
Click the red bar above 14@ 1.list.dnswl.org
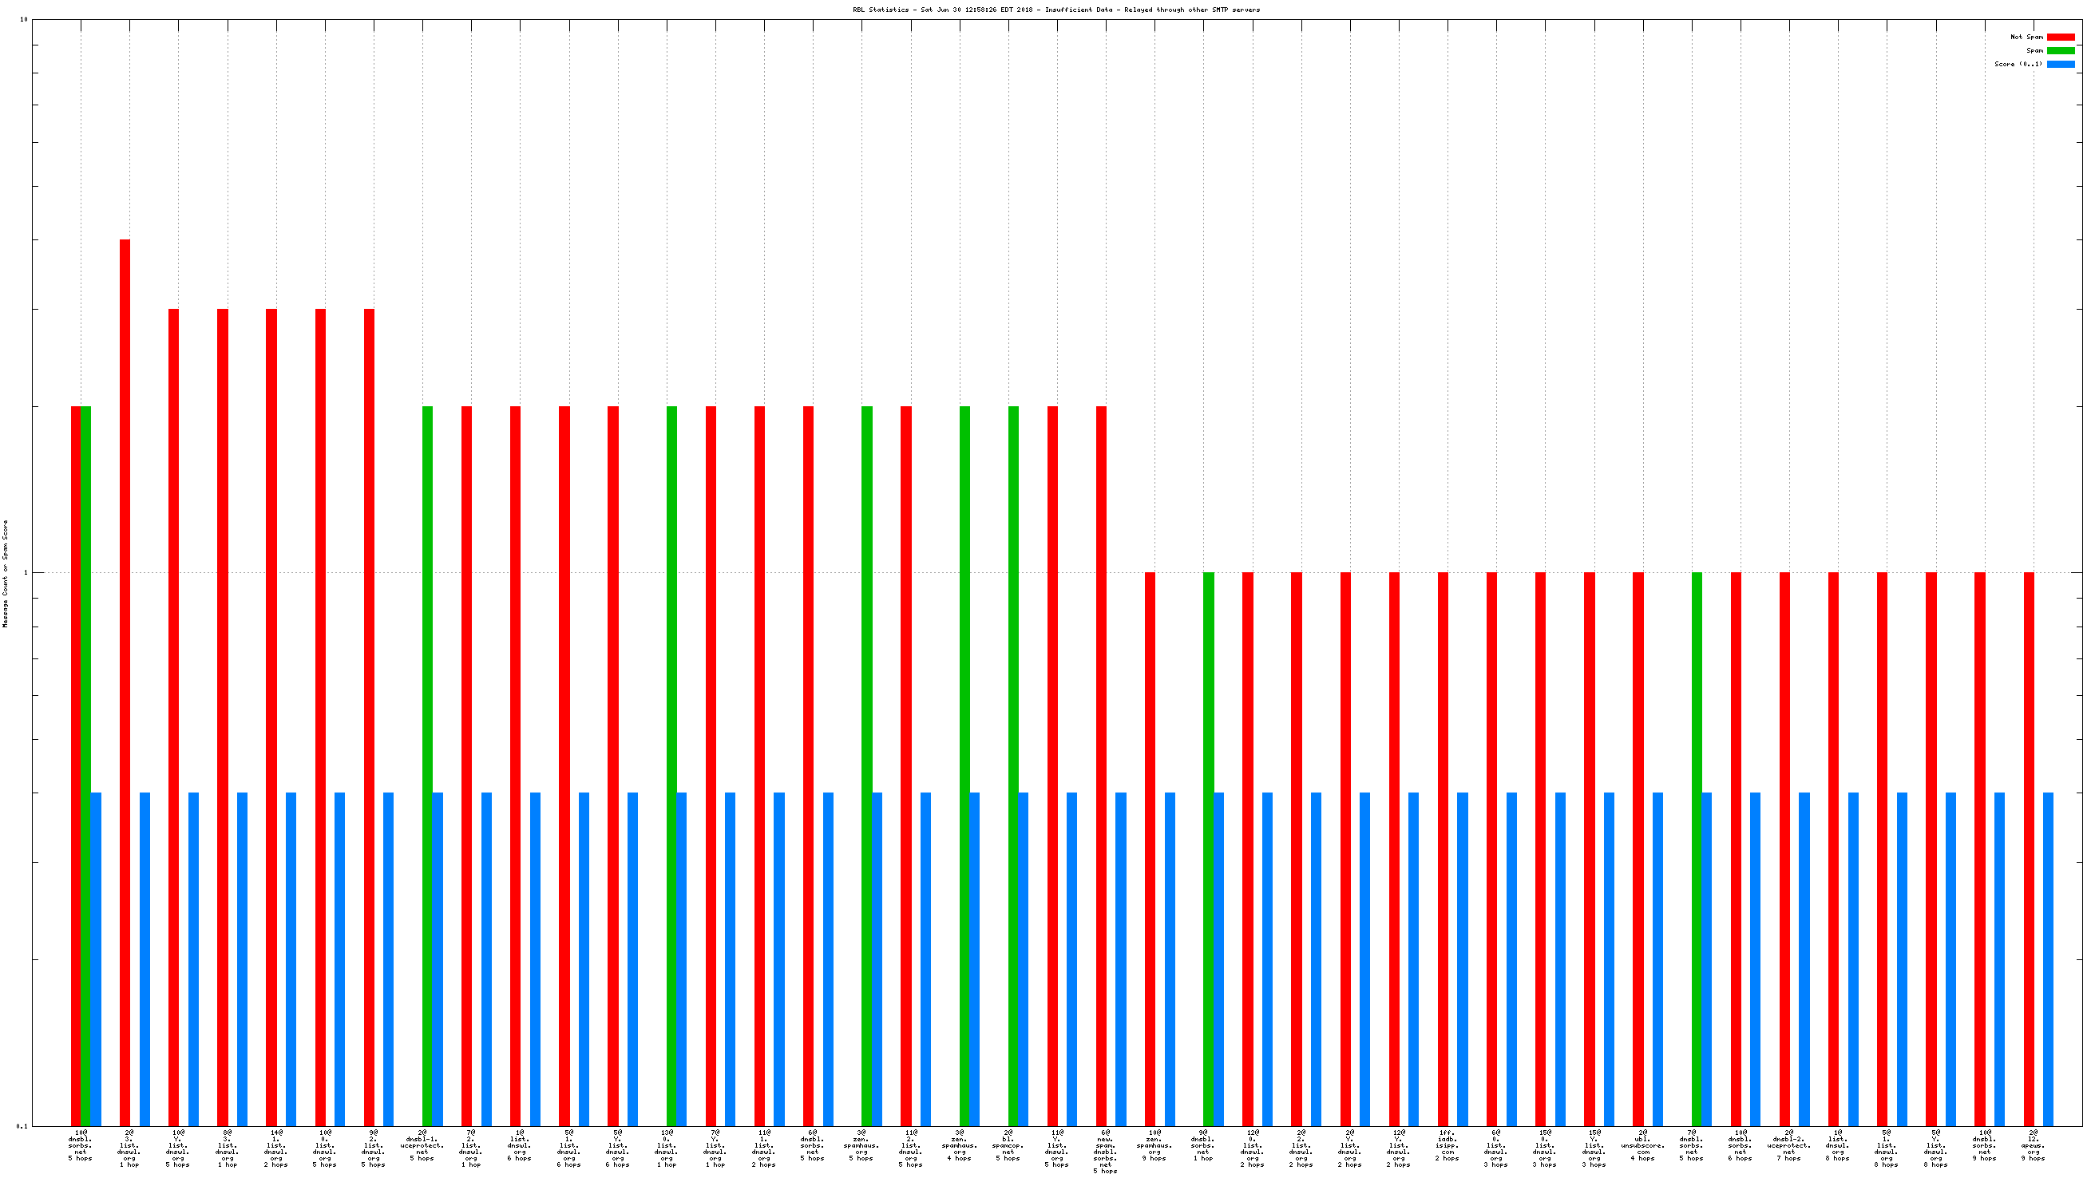[271, 715]
